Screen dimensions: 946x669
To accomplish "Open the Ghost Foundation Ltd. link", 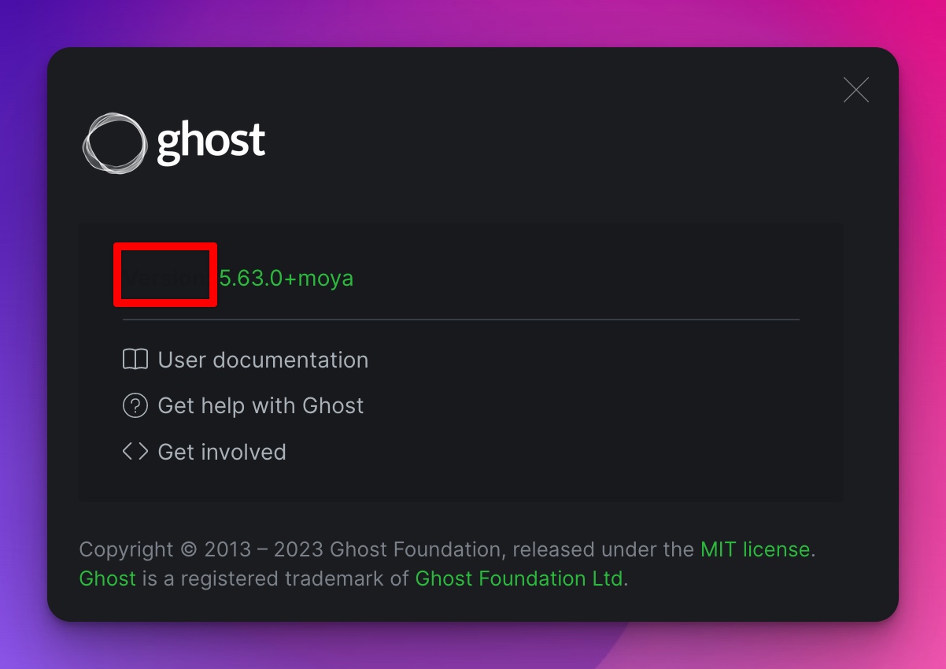I will (x=520, y=578).
